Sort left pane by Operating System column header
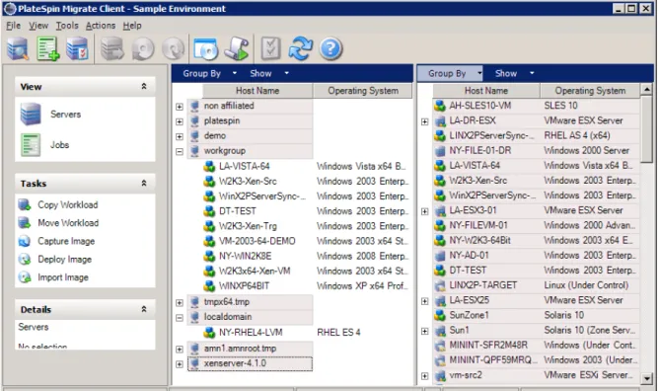The image size is (660, 391). point(363,91)
